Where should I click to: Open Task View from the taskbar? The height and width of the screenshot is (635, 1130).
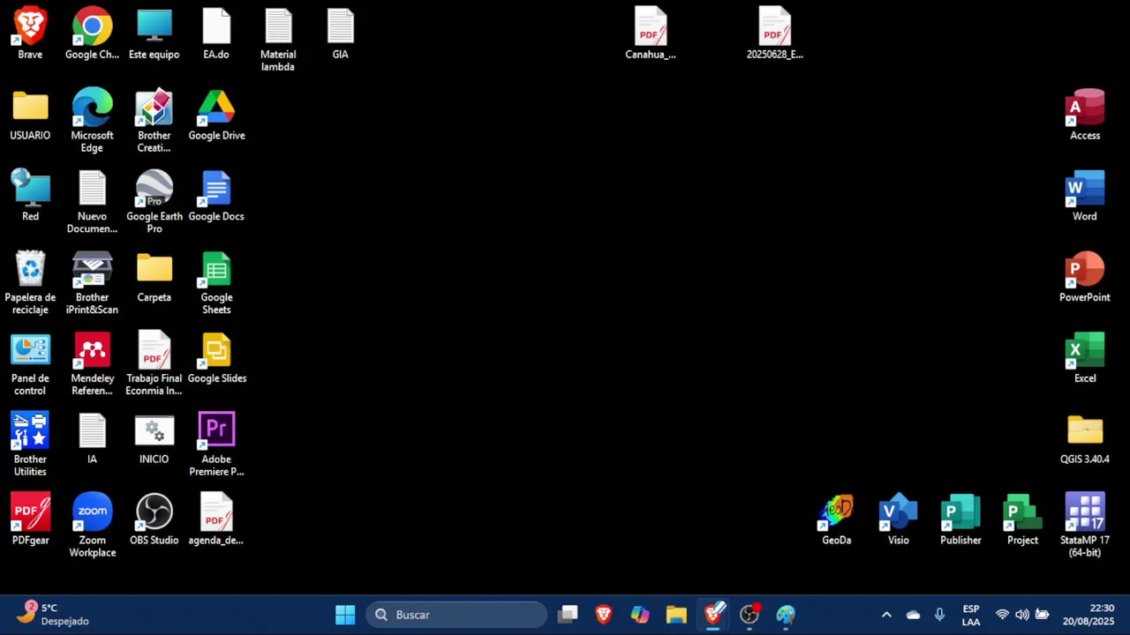pyautogui.click(x=568, y=615)
